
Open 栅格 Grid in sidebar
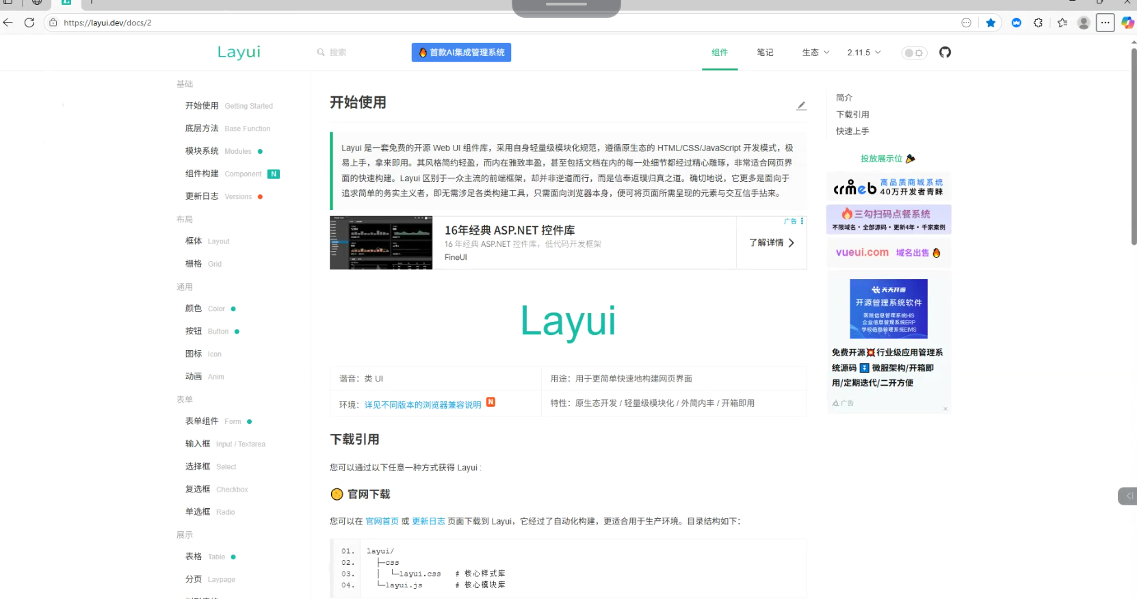[203, 264]
